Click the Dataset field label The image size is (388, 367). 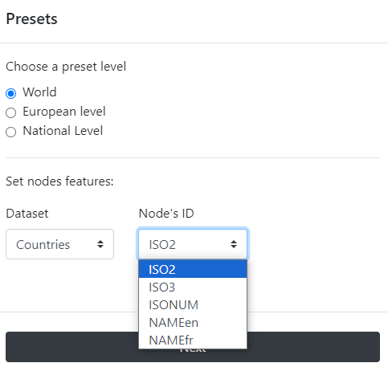point(27,214)
